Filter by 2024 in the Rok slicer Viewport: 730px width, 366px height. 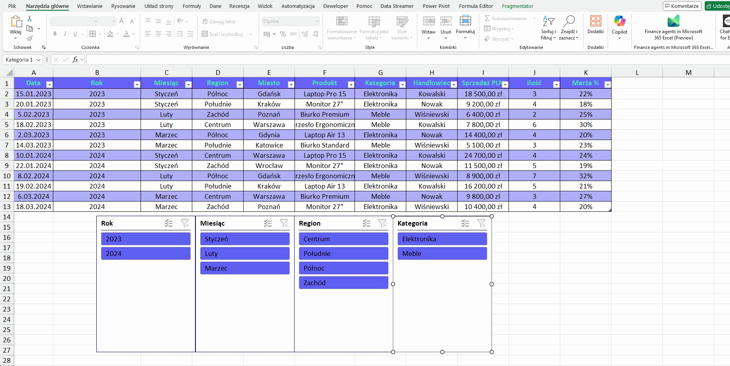pos(146,254)
